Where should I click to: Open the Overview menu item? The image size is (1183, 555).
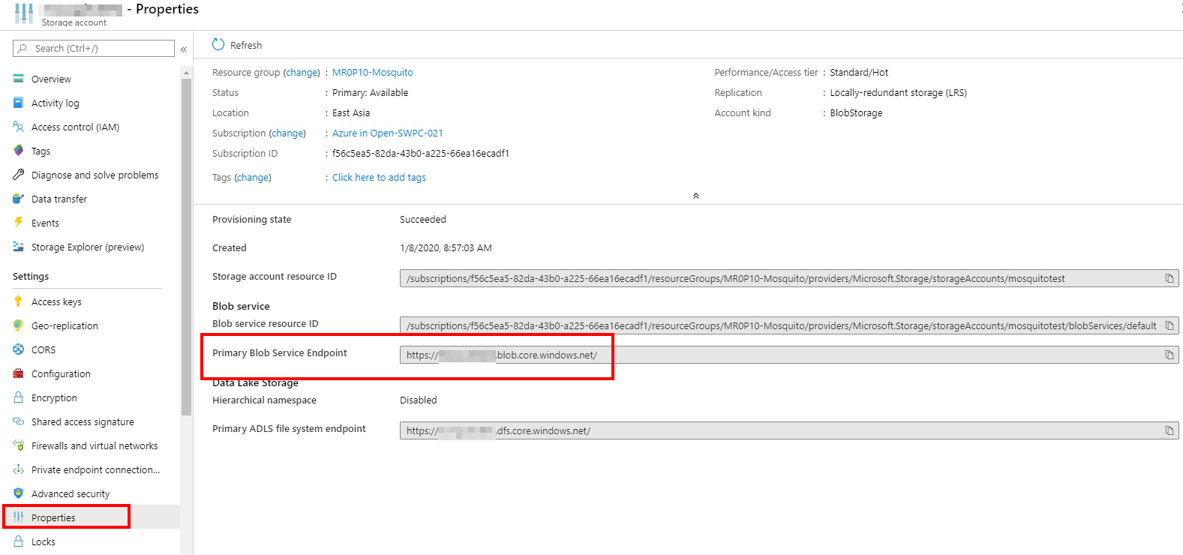click(51, 79)
